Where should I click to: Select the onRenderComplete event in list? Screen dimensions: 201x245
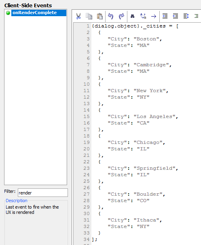pos(39,13)
